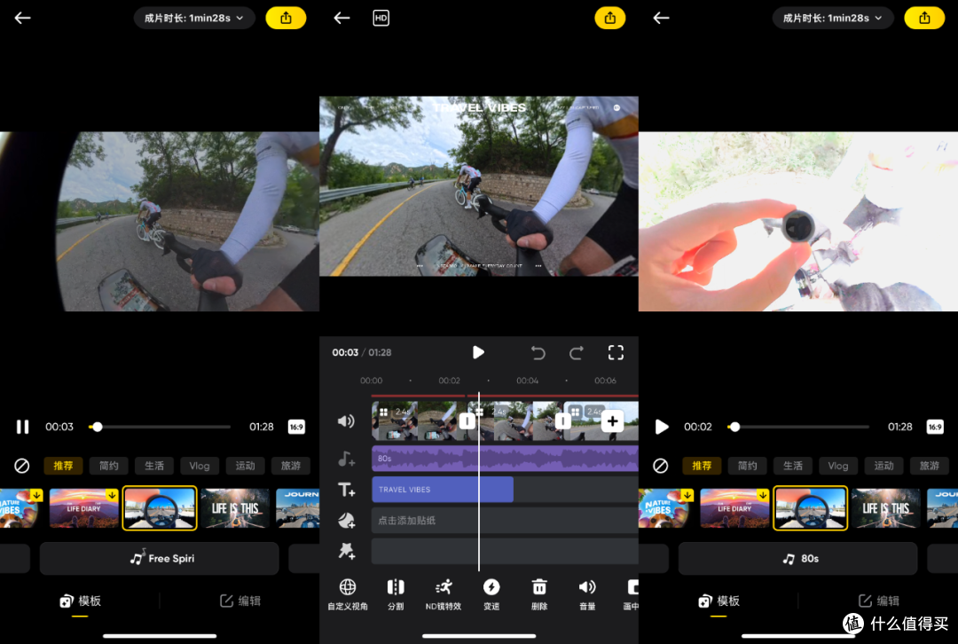Tap 点击添加贴纸 sticker track
The height and width of the screenshot is (644, 958).
point(505,521)
